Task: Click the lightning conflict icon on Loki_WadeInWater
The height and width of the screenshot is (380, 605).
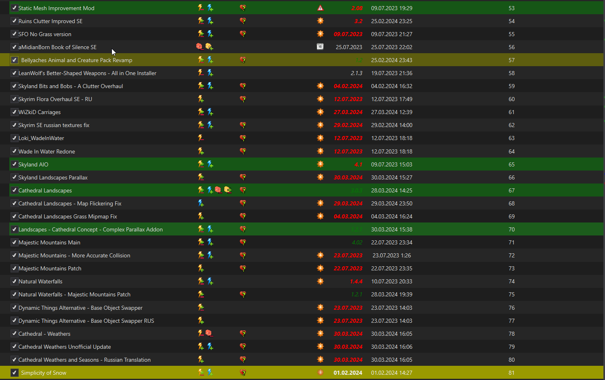Action: [201, 138]
